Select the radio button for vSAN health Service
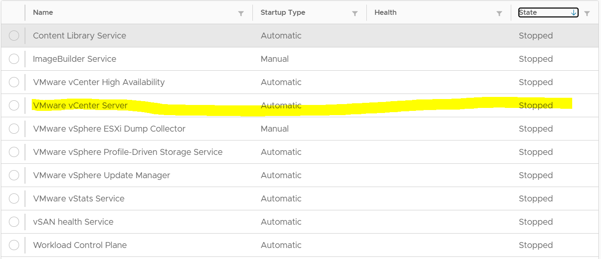This screenshot has height=259, width=601. click(14, 221)
